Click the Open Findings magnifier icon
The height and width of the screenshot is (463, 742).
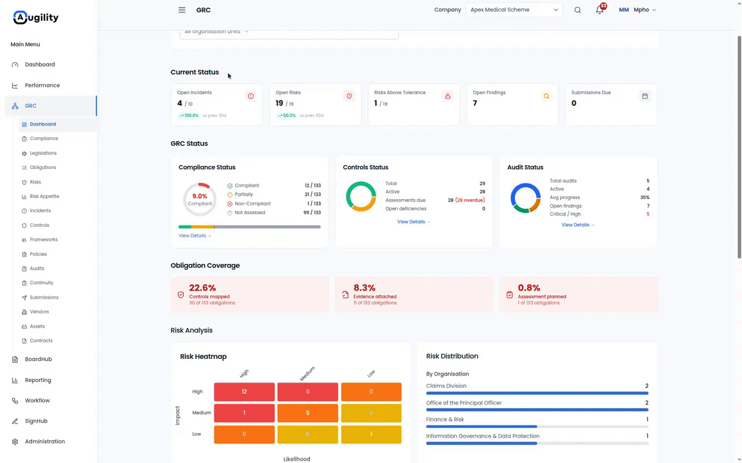[546, 96]
